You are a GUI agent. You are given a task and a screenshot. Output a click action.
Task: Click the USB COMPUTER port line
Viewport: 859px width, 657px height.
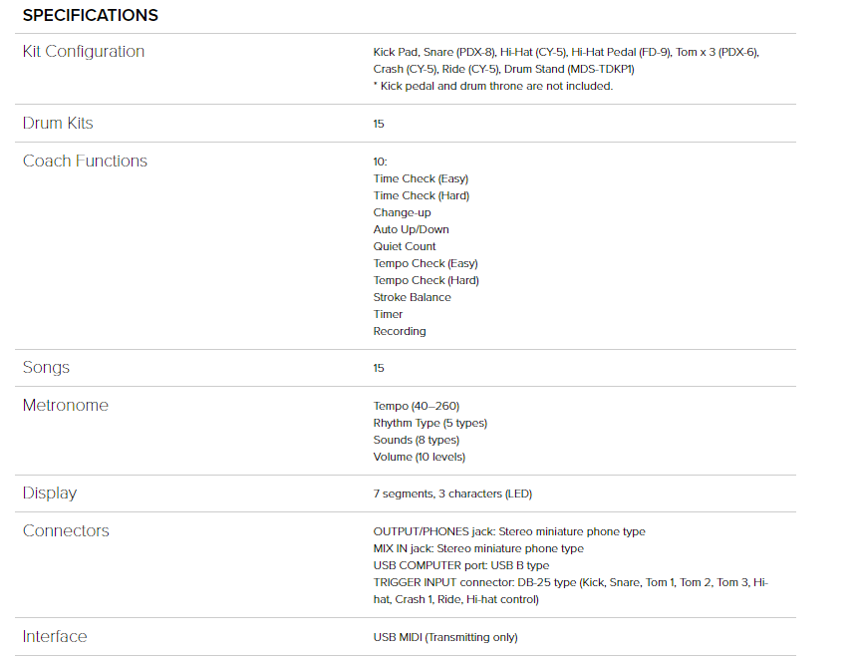[461, 565]
